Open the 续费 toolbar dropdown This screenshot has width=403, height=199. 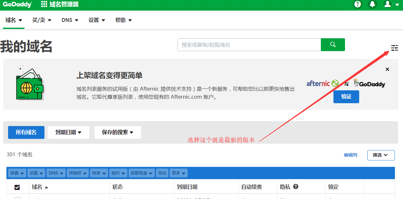click(17, 173)
